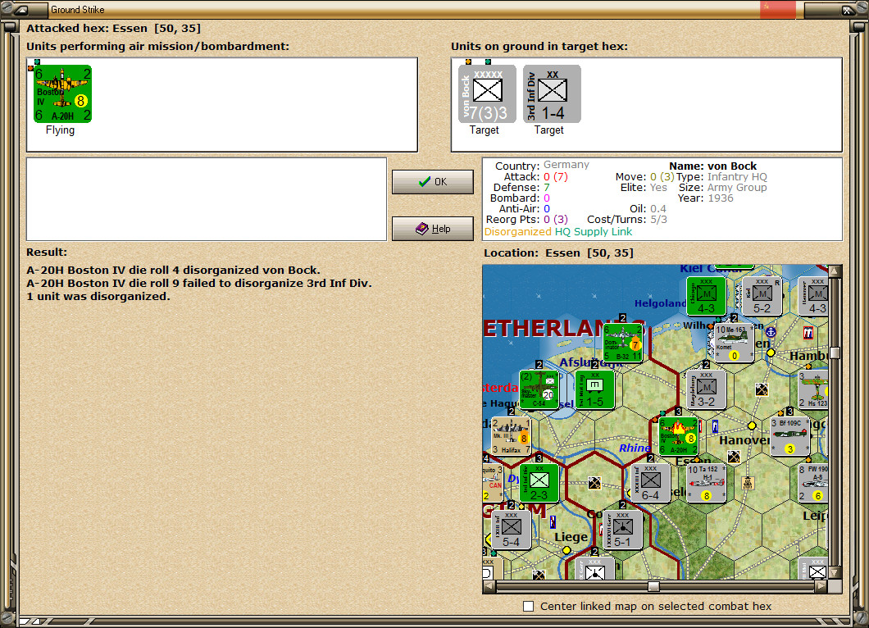The height and width of the screenshot is (628, 869).
Task: Click the grey 5-4 infantry corps counter
Action: pos(511,530)
